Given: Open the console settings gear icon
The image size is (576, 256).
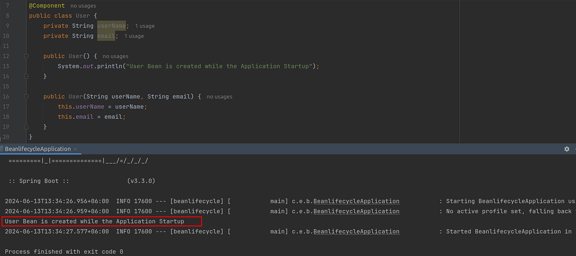Looking at the screenshot, I should [567, 149].
